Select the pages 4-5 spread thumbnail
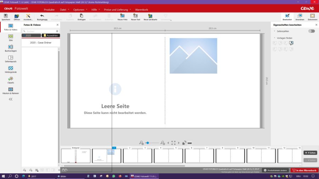Screen dimensions: 319x179 point(168,156)
